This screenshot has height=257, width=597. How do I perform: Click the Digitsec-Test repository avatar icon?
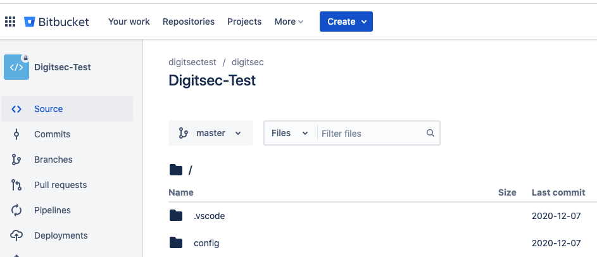[16, 67]
